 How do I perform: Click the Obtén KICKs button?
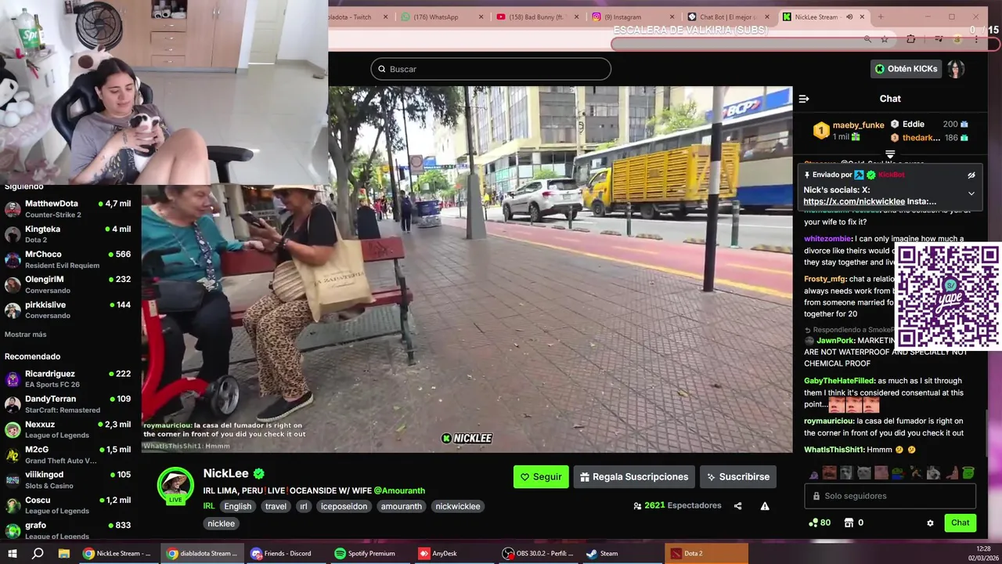(x=906, y=69)
